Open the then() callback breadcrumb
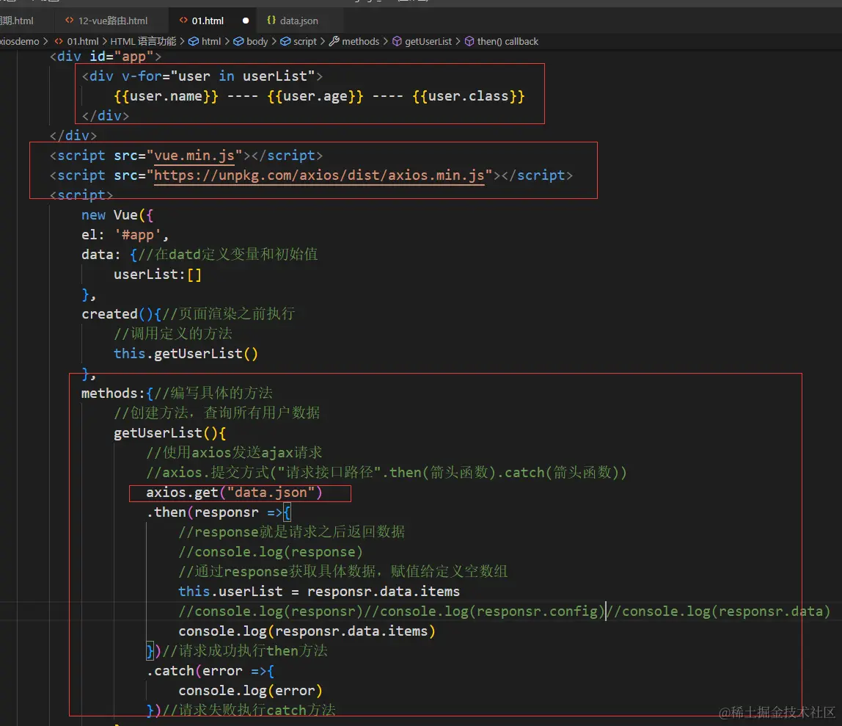The height and width of the screenshot is (726, 842). 508,41
